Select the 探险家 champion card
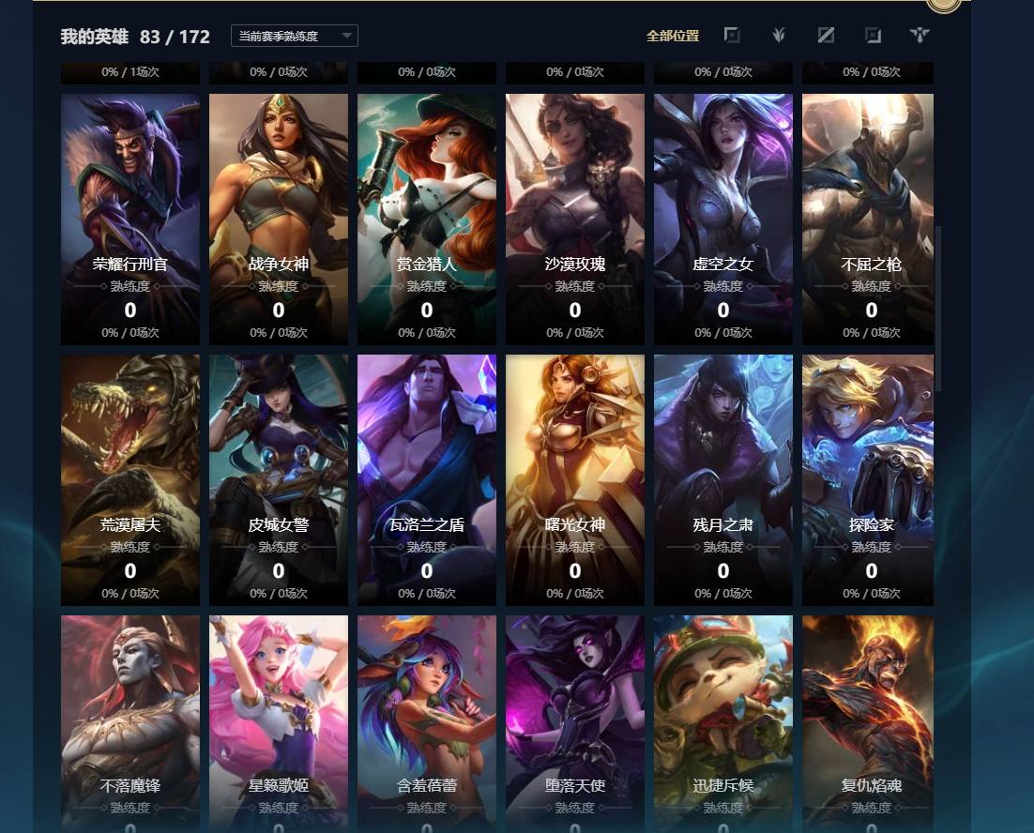The image size is (1034, 833). tap(868, 479)
